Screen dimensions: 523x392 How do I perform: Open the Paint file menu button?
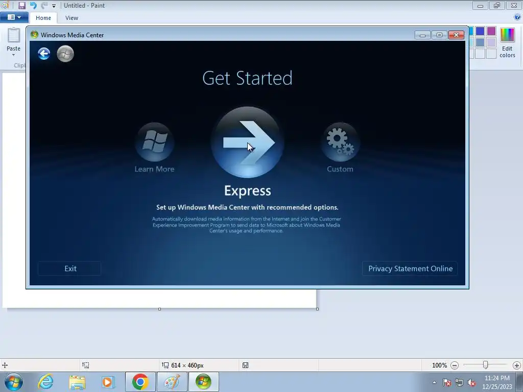coord(14,17)
